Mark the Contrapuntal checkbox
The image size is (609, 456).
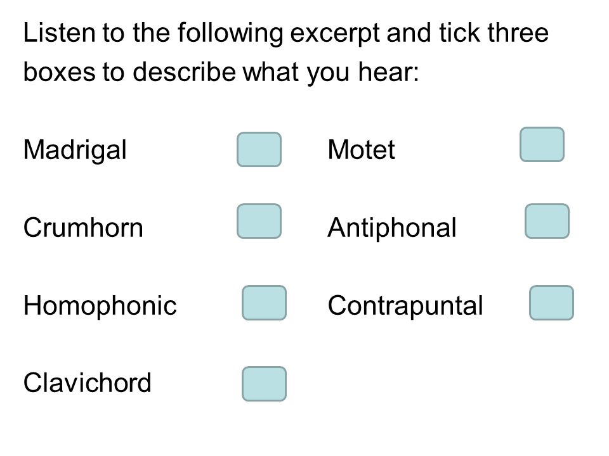pos(551,303)
